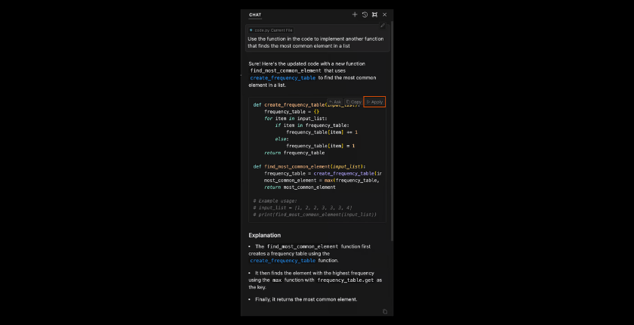Image resolution: width=634 pixels, height=325 pixels.
Task: Click the Explanation heading
Action: [x=265, y=235]
